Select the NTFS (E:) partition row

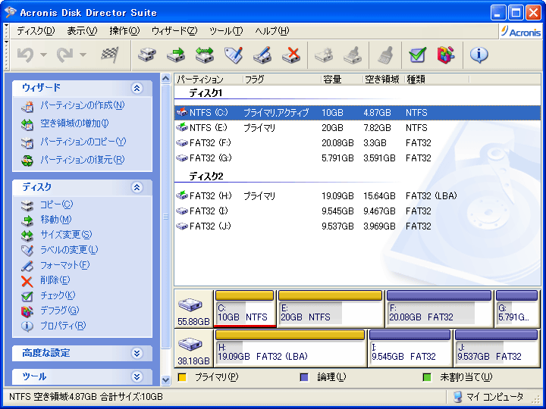click(x=357, y=128)
